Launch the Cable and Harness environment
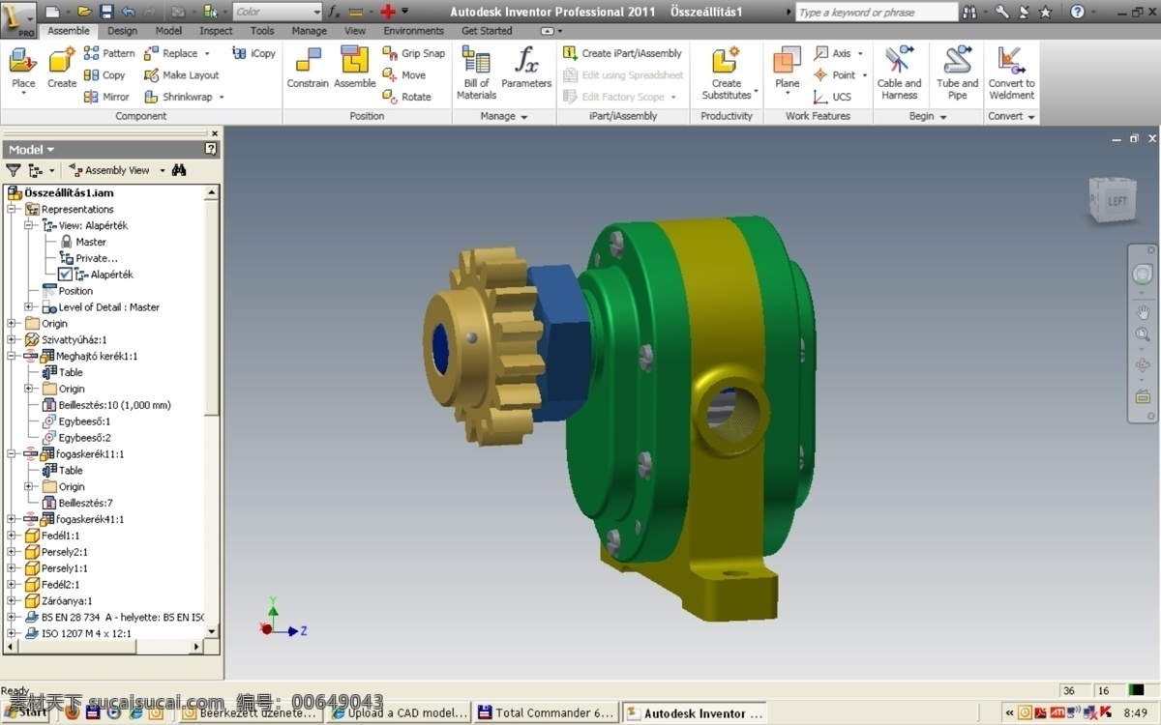 point(899,72)
